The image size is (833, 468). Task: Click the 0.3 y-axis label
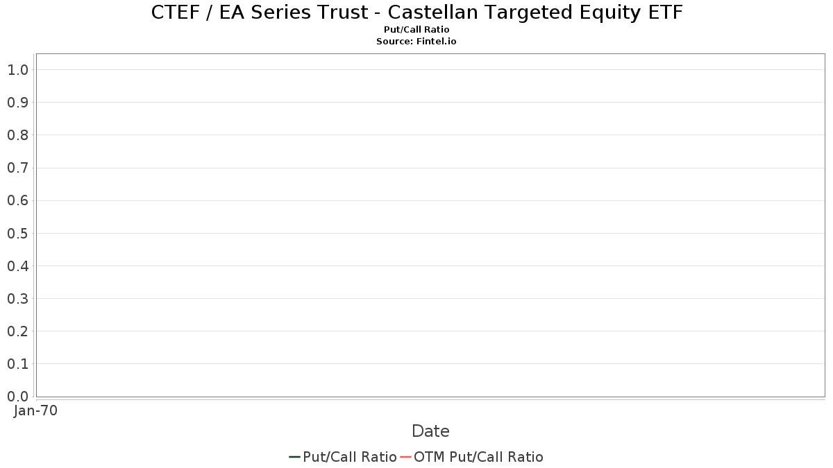pos(18,298)
